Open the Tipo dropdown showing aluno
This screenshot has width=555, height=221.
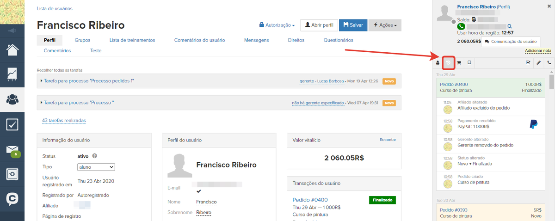(96, 167)
